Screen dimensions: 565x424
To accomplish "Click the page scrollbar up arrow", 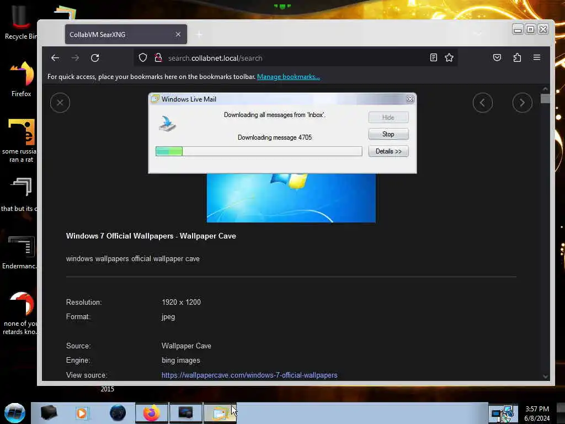I will (x=545, y=89).
